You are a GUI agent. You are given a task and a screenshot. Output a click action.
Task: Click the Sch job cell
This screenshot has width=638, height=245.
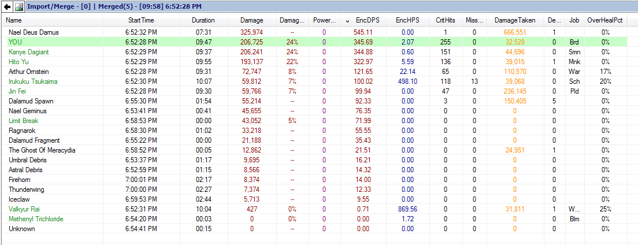click(574, 81)
